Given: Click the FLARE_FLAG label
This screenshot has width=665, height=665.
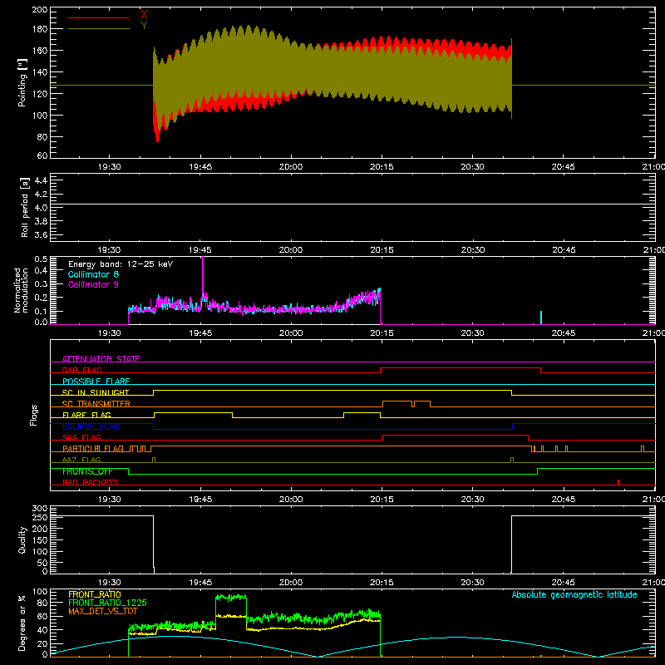Looking at the screenshot, I should point(86,415).
